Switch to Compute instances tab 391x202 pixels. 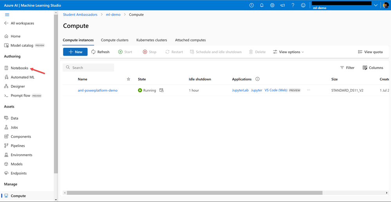coord(78,40)
